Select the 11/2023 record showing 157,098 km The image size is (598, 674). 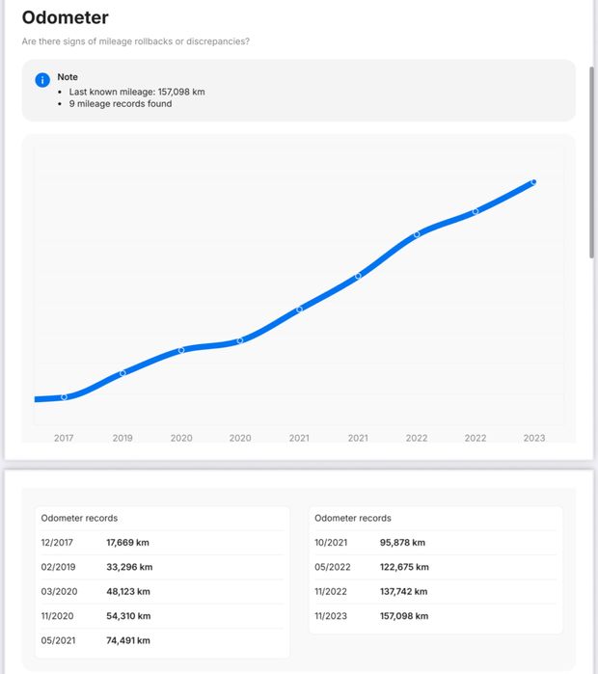pos(433,615)
